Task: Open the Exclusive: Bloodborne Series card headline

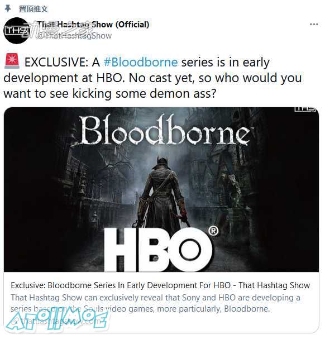Action: click(160, 285)
